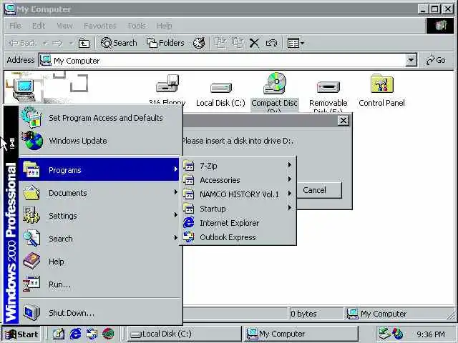Image resolution: width=458 pixels, height=343 pixels.
Task: Click Show Desktop quick launch icon
Action: pos(59,334)
